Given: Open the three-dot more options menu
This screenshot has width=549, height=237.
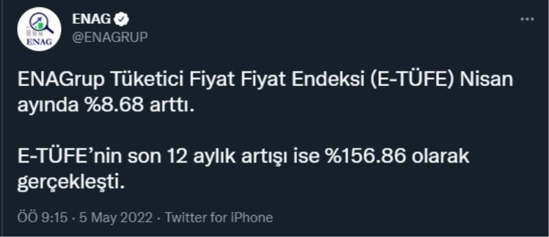Looking at the screenshot, I should pos(527,19).
